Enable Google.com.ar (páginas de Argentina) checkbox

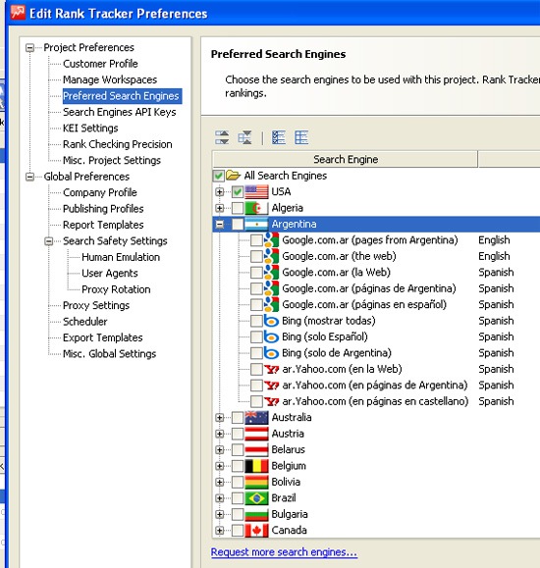coord(256,288)
